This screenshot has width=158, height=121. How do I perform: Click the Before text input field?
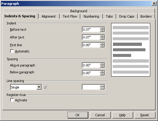(91, 30)
